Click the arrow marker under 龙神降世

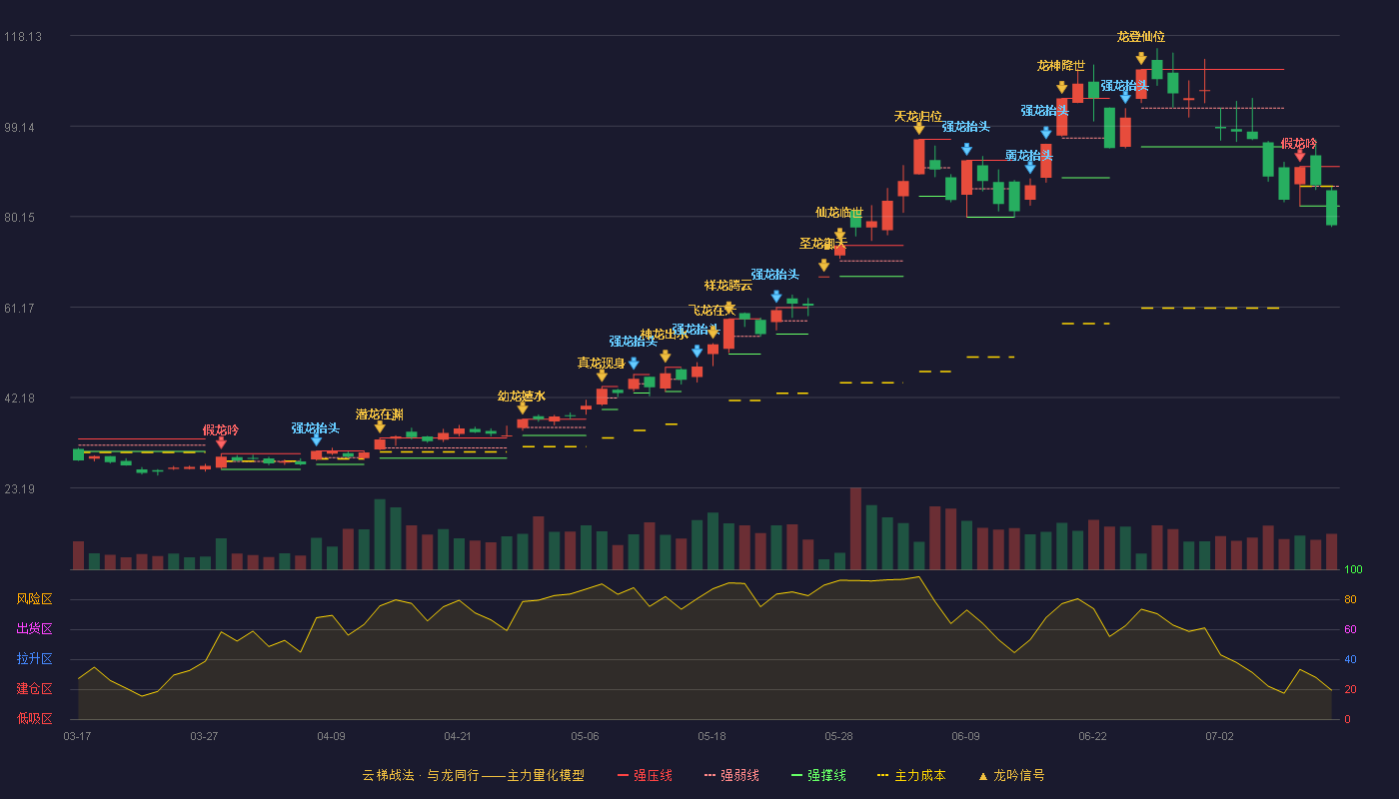[1062, 88]
